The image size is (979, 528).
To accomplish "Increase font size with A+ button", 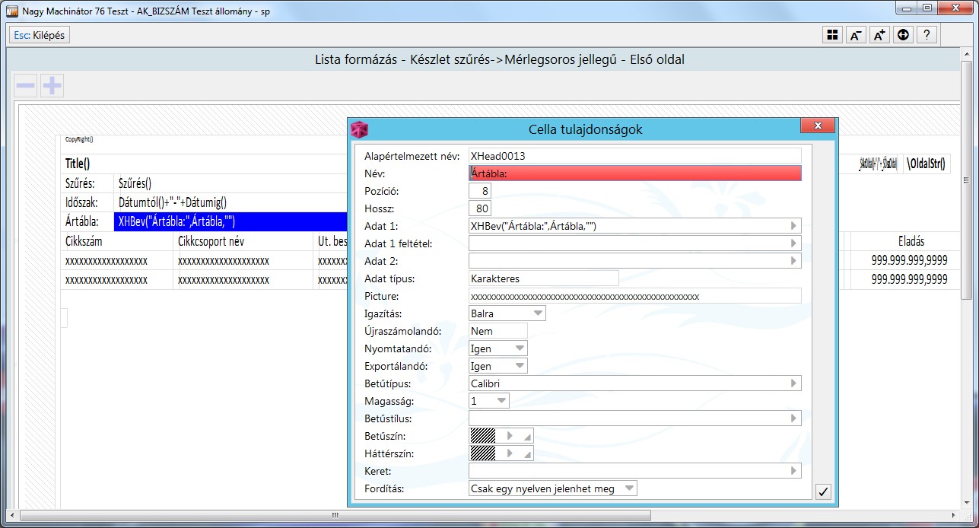I will click(879, 35).
